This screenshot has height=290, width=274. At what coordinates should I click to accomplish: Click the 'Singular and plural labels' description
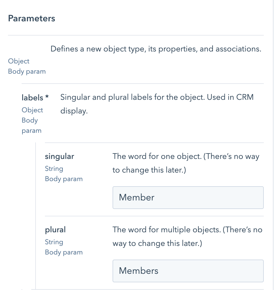pos(157,97)
